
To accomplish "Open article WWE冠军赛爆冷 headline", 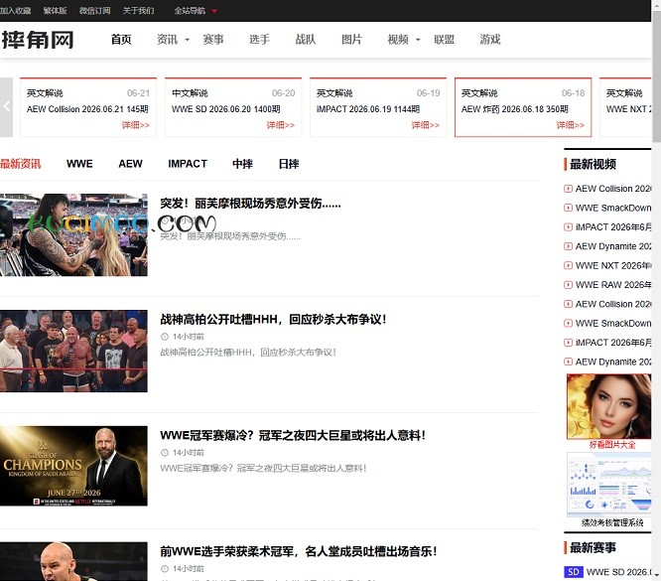I will [293, 435].
